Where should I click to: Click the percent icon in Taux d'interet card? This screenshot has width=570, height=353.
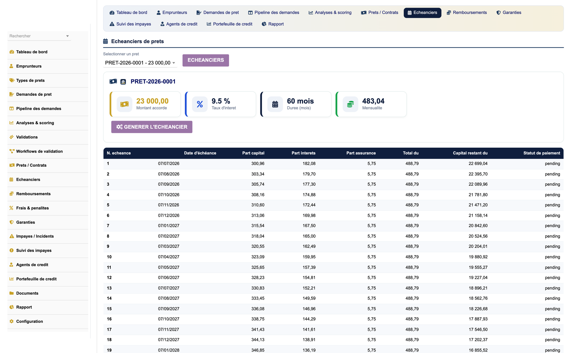pyautogui.click(x=200, y=104)
